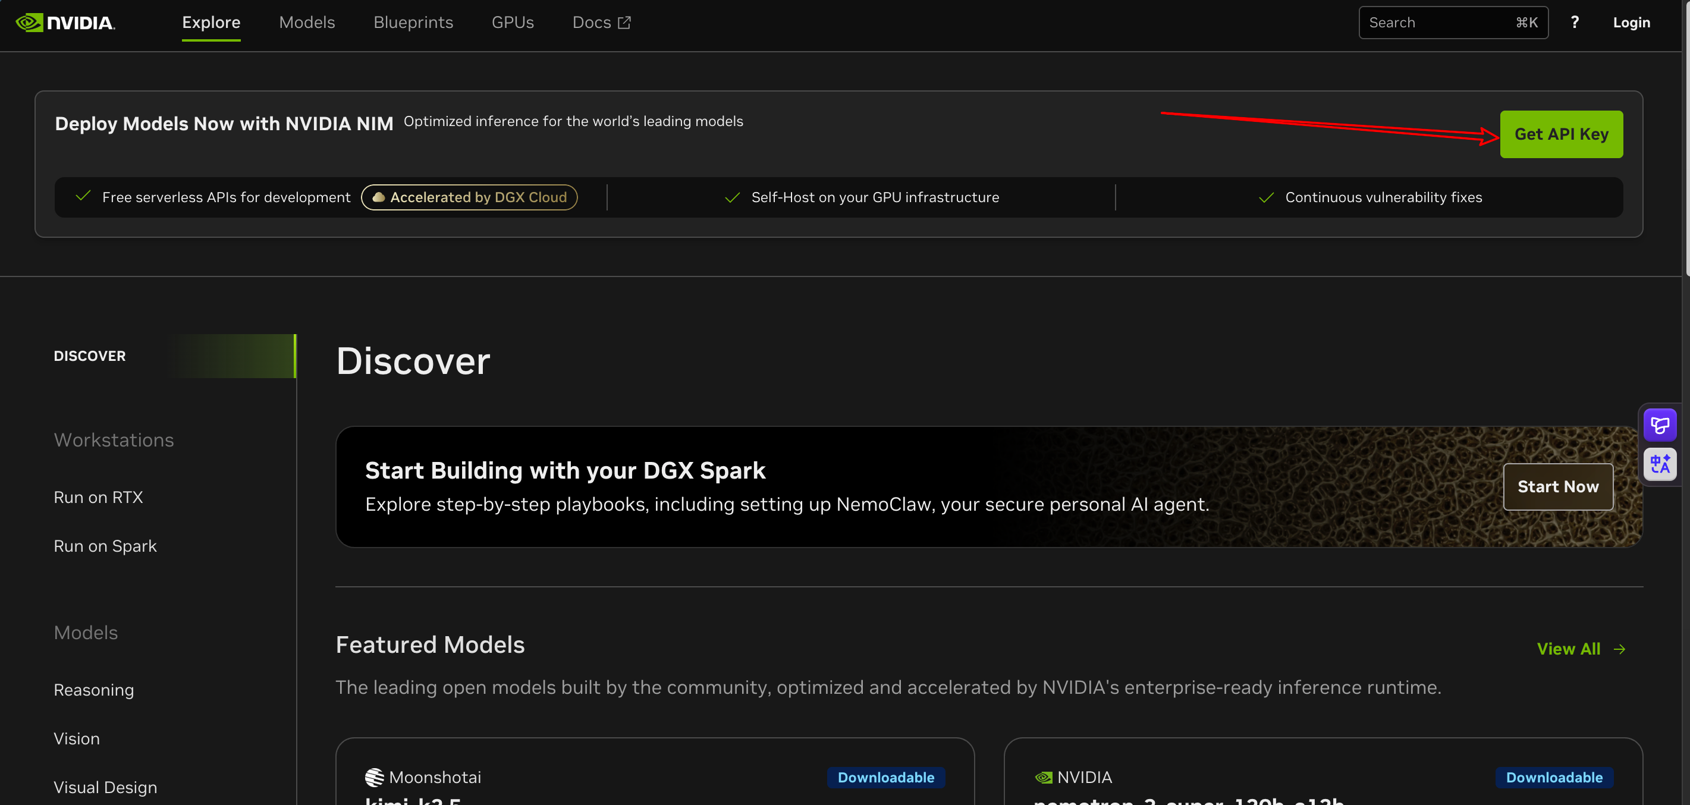Click Continuous vulnerability fixes text
This screenshot has width=1690, height=805.
tap(1384, 197)
